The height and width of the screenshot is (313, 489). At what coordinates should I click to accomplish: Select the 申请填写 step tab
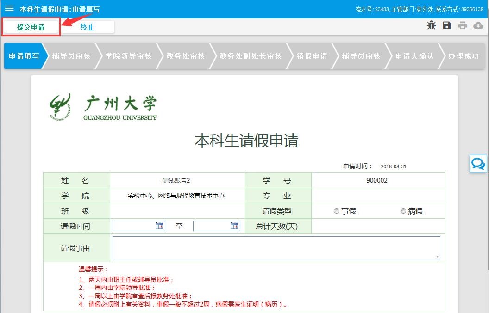[x=23, y=56]
